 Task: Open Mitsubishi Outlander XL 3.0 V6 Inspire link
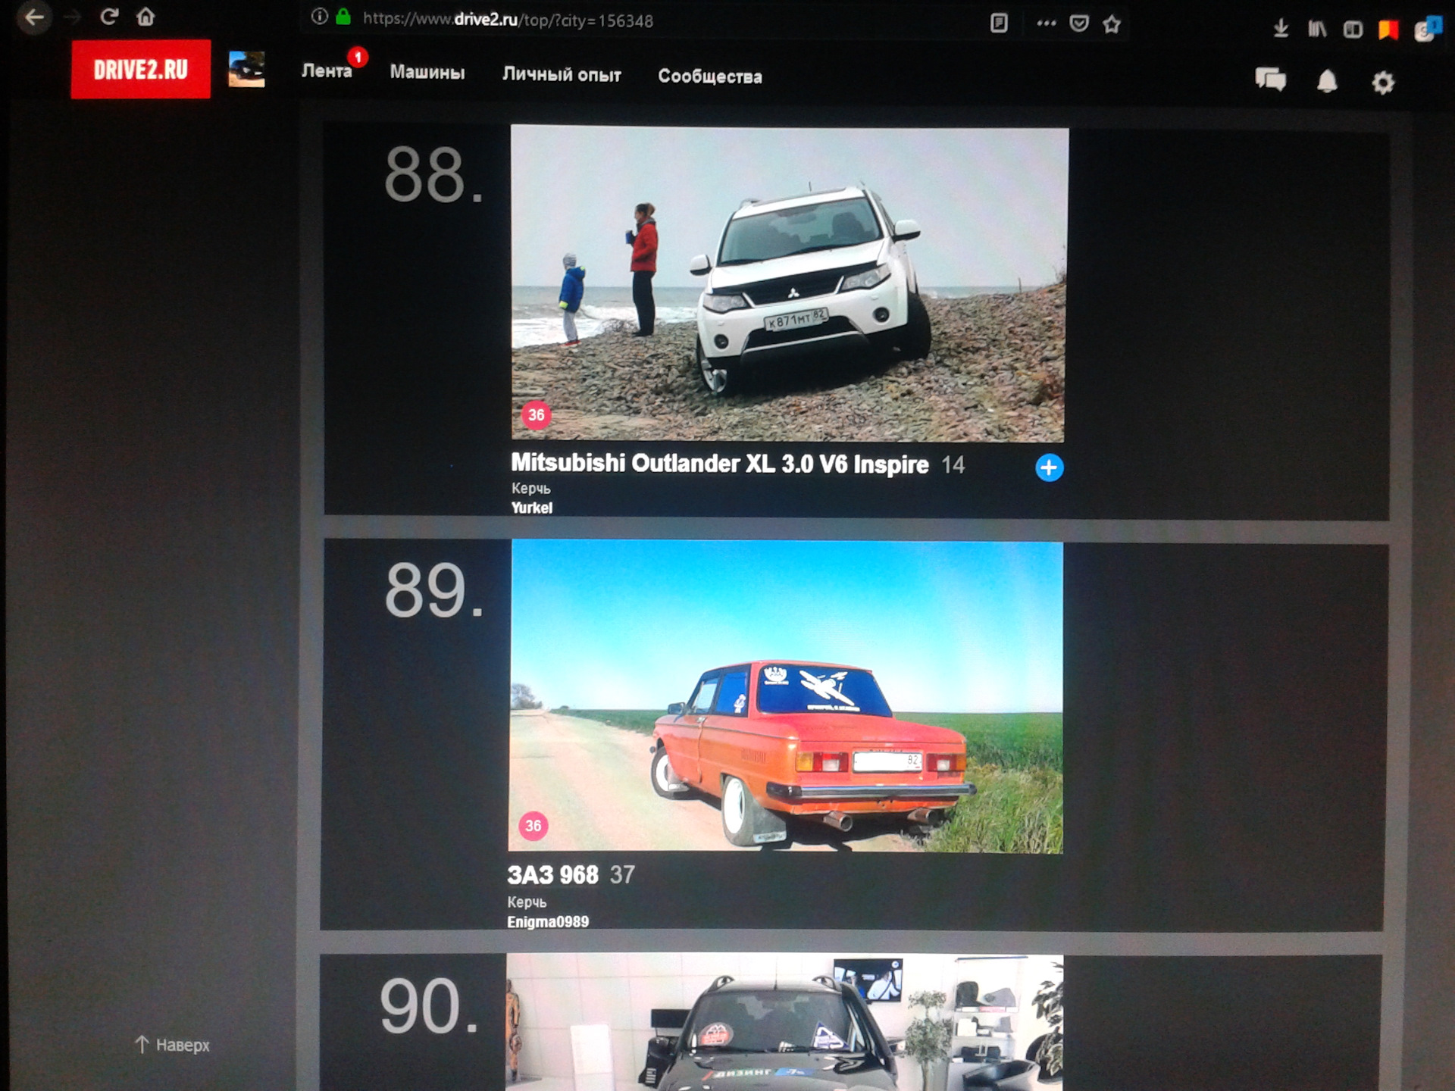pyautogui.click(x=720, y=464)
